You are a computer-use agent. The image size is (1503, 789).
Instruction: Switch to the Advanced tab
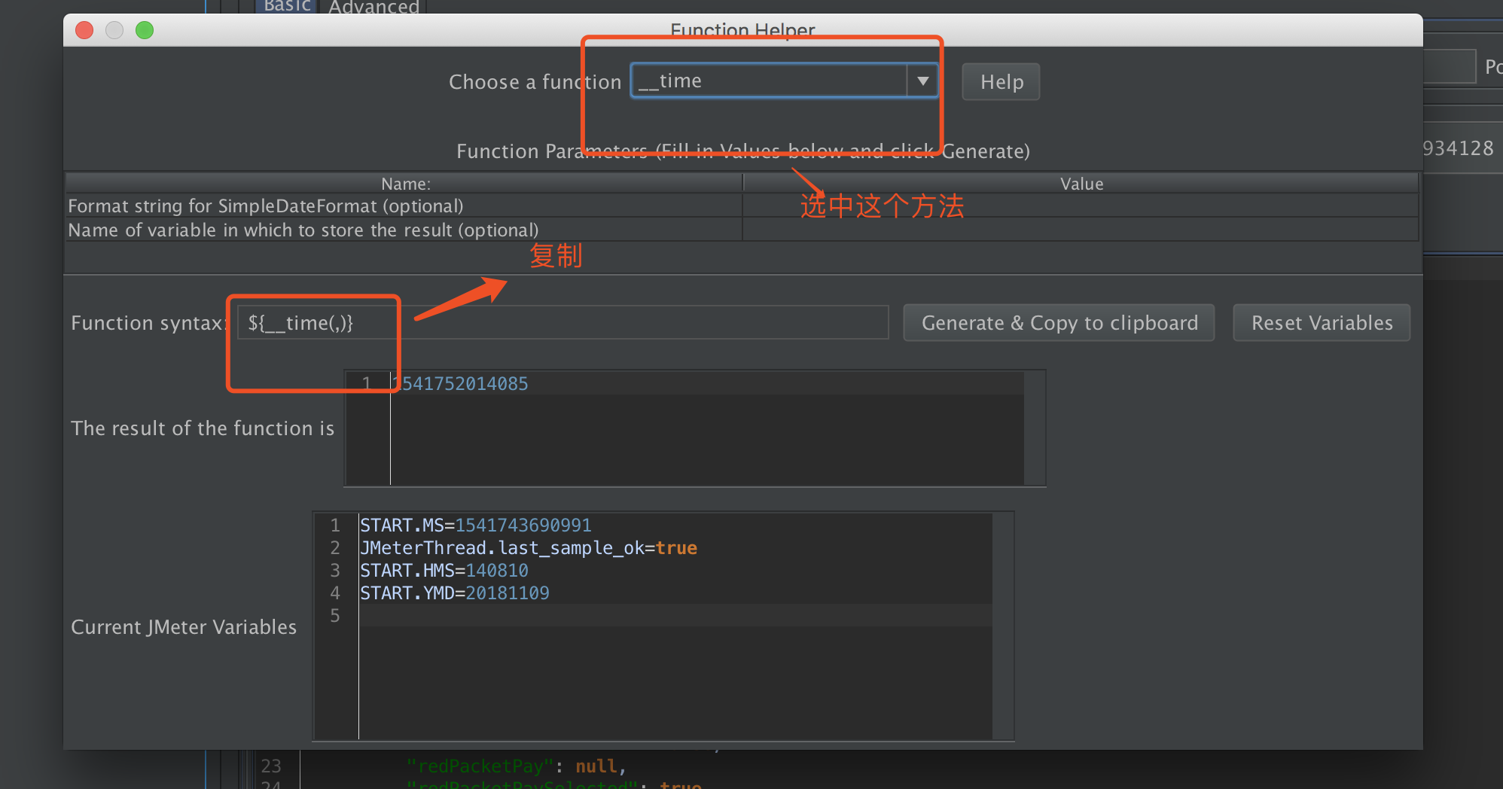373,8
